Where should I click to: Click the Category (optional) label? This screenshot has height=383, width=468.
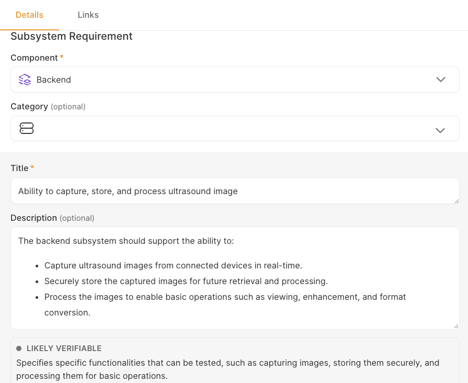click(x=48, y=107)
